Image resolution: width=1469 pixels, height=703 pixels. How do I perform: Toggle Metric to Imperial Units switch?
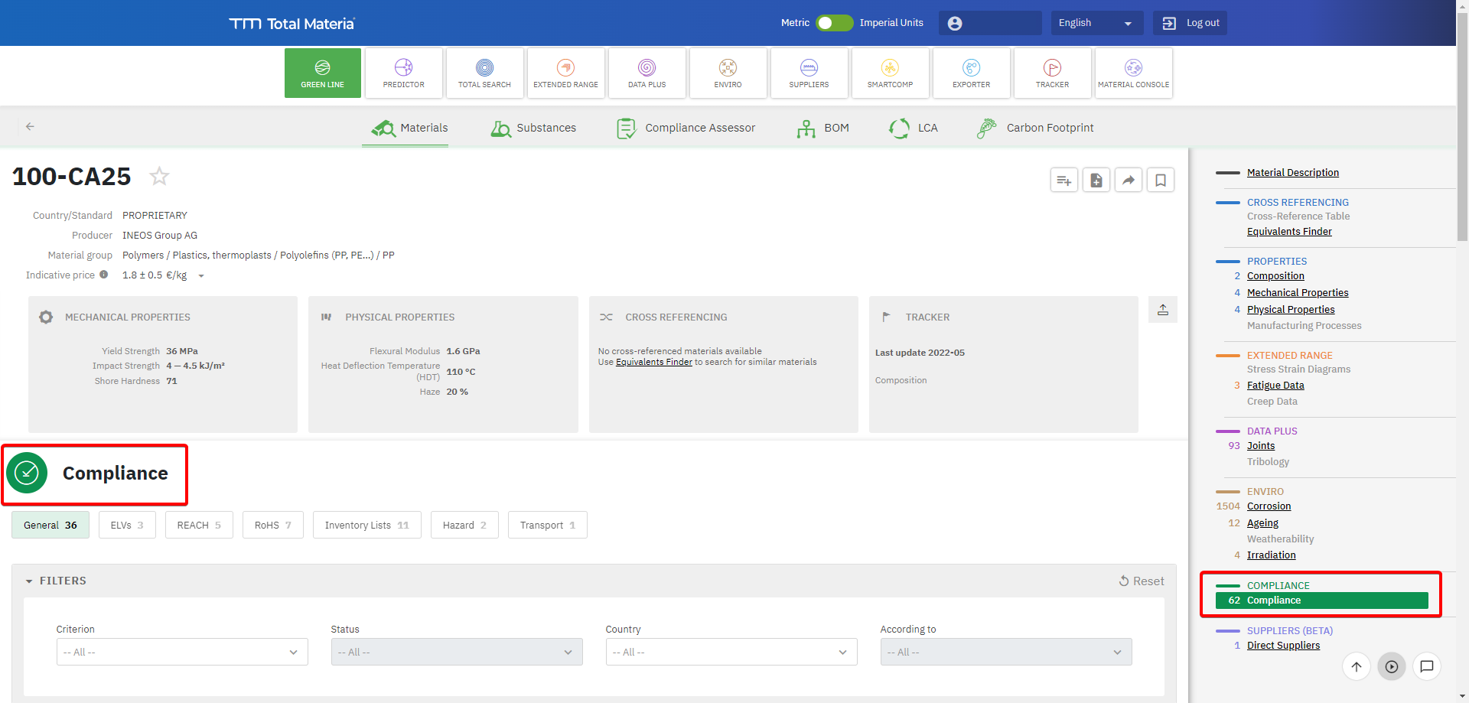(833, 23)
